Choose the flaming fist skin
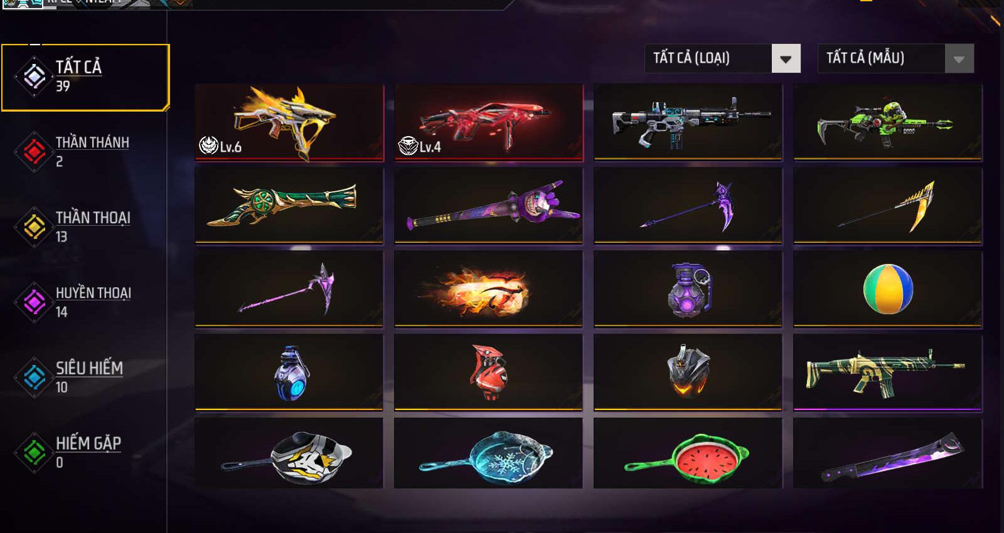This screenshot has height=533, width=1004. click(x=488, y=288)
